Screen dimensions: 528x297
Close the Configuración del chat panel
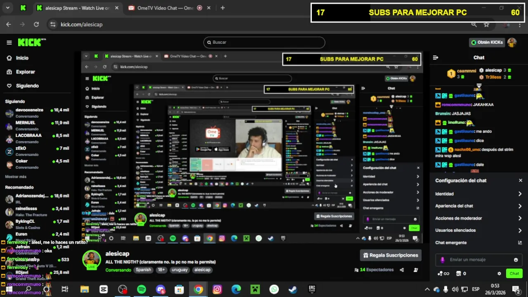click(x=521, y=181)
